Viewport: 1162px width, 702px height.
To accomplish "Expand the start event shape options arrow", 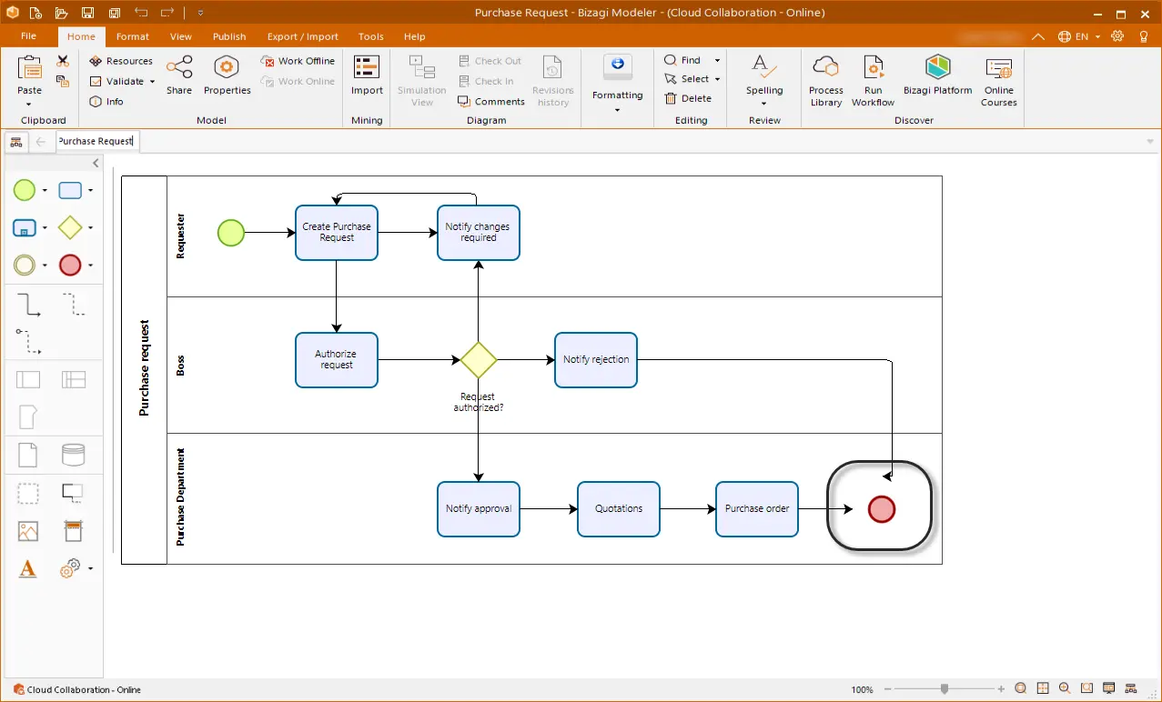I will [x=45, y=191].
